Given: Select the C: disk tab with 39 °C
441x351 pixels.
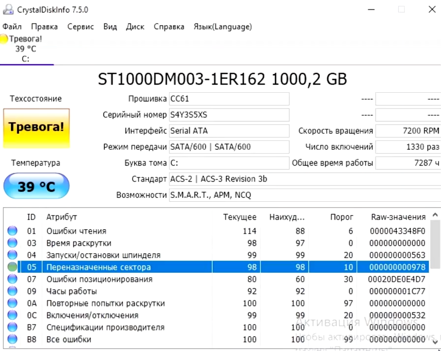Looking at the screenshot, I should pyautogui.click(x=26, y=49).
